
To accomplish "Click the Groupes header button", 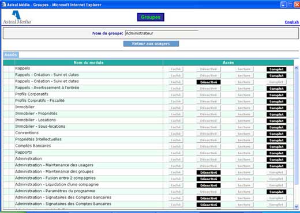I will tap(151, 17).
